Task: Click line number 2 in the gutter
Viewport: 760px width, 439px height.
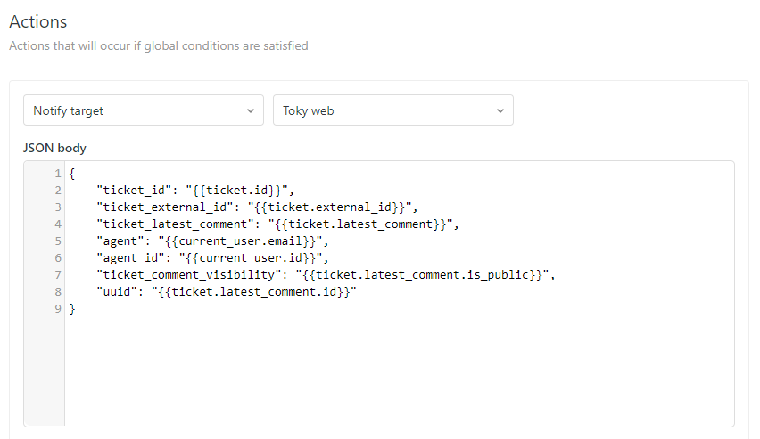Action: point(57,190)
